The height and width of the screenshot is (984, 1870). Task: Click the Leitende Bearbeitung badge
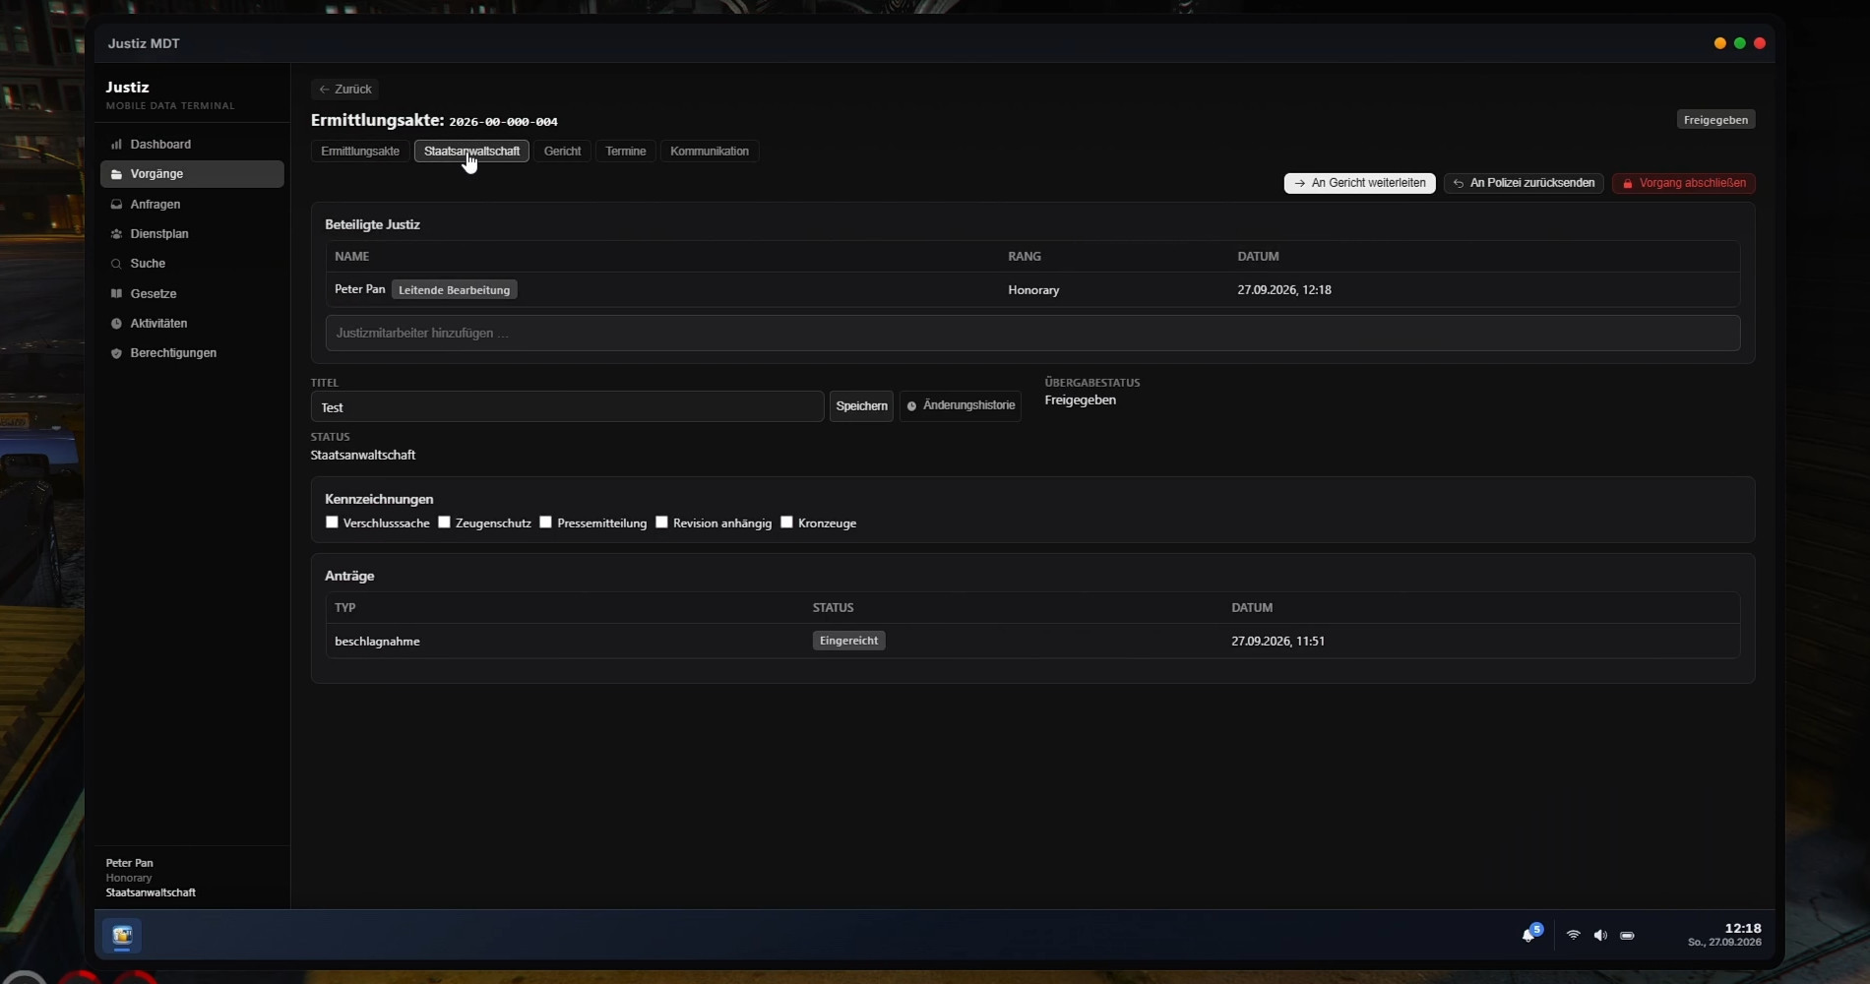coord(454,290)
